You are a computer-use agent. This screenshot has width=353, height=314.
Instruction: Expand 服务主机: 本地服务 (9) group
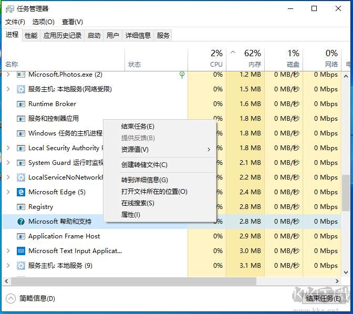tap(8, 266)
